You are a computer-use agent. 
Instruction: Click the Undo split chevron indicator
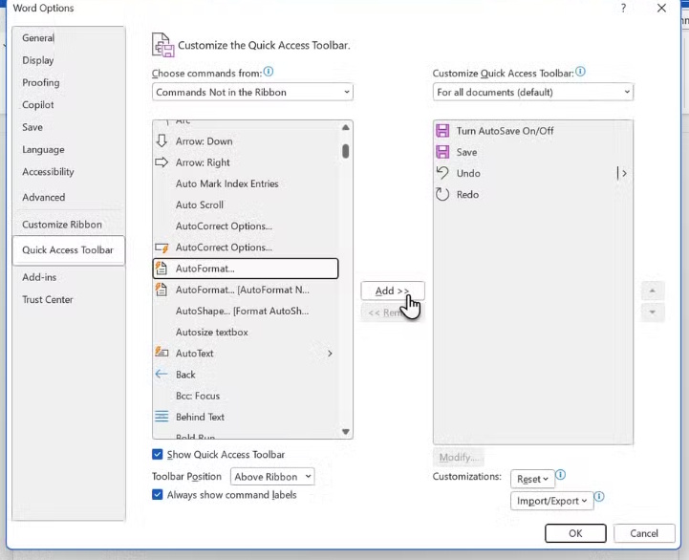(x=622, y=173)
